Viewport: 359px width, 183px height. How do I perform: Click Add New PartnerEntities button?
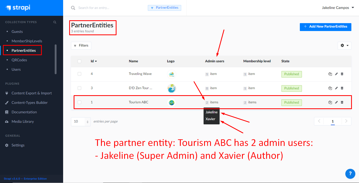pyautogui.click(x=325, y=27)
